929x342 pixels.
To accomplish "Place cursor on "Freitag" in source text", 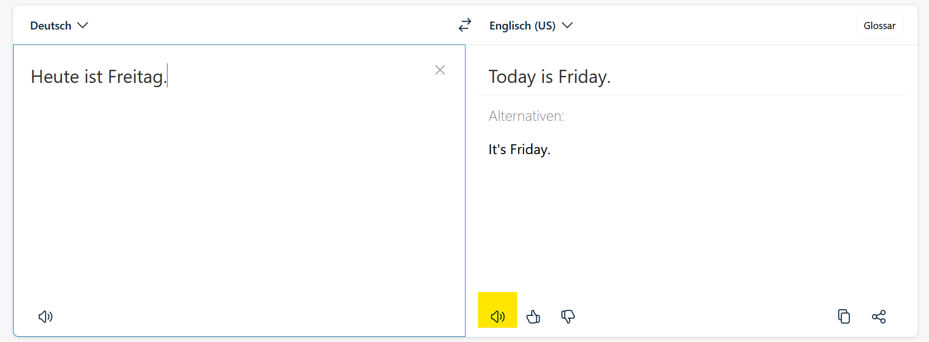I will point(135,77).
